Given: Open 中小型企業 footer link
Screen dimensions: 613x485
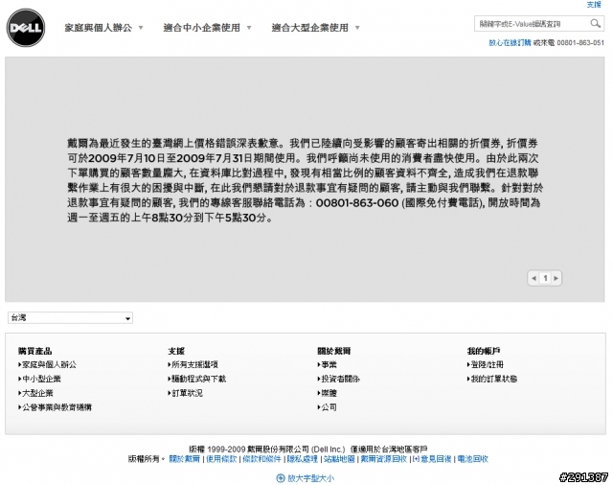Looking at the screenshot, I should (39, 379).
